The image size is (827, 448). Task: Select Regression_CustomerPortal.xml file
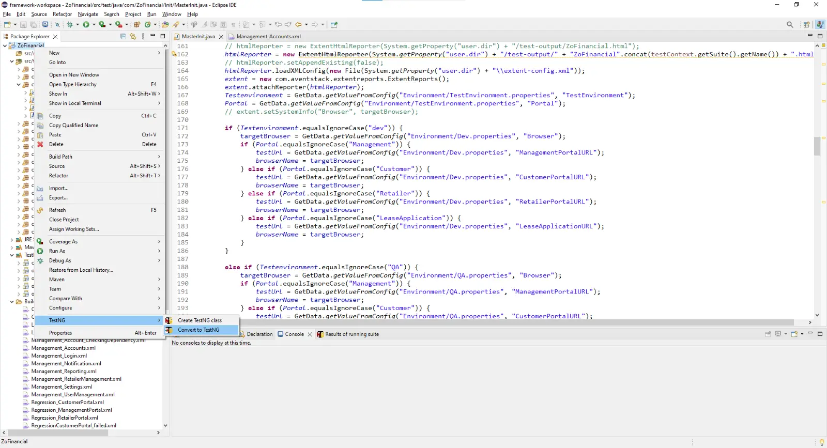tap(67, 403)
